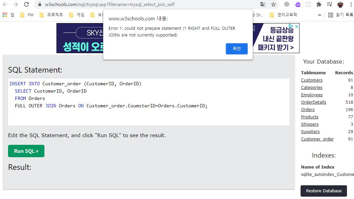Open the 영어교육학 bookmark folder

pos(284,15)
